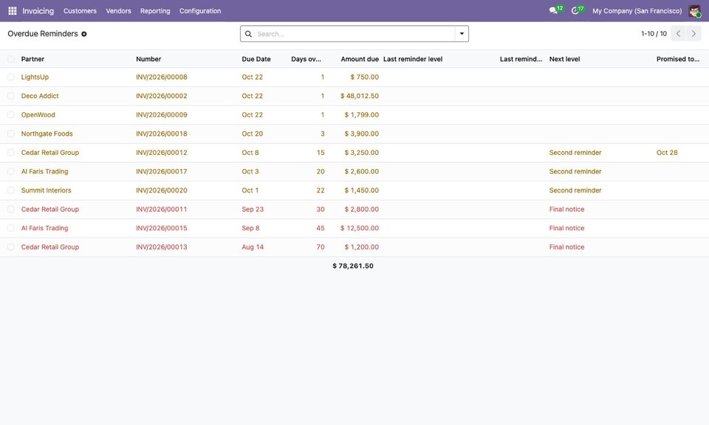Tick the checkbox for Northgate Foods row
The image size is (709, 425).
[11, 134]
